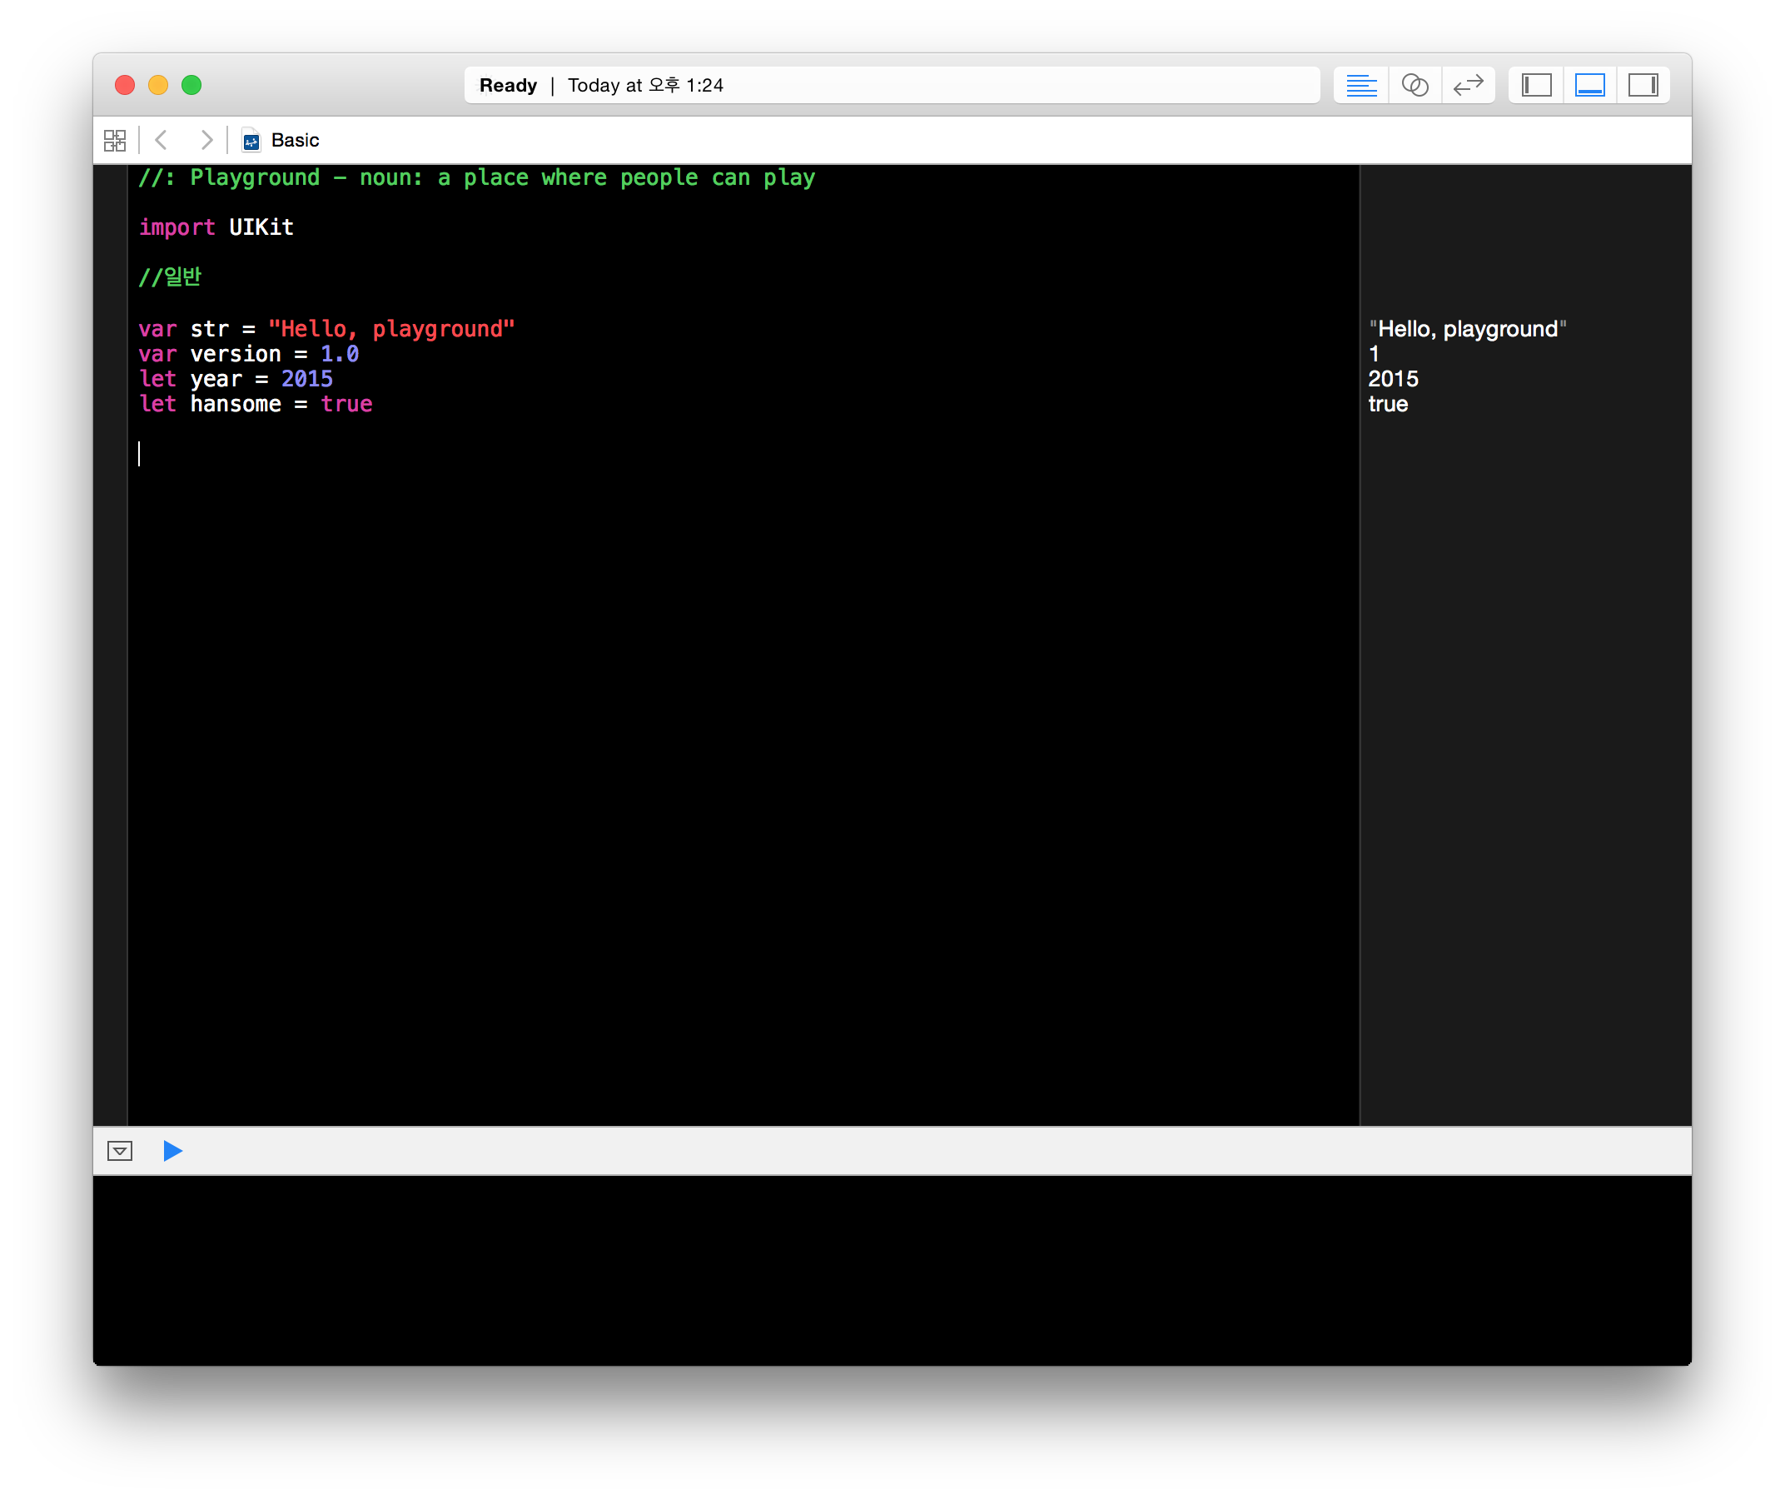Switch to the Standard editor view
This screenshot has height=1499, width=1785.
[x=1361, y=85]
